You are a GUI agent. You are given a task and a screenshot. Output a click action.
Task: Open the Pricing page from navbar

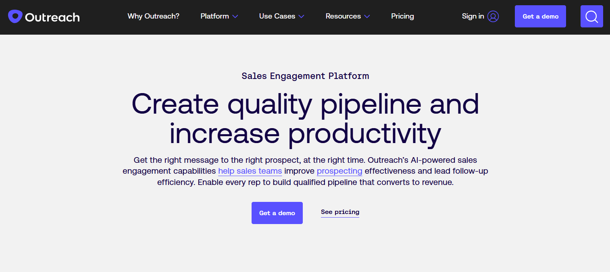point(402,16)
